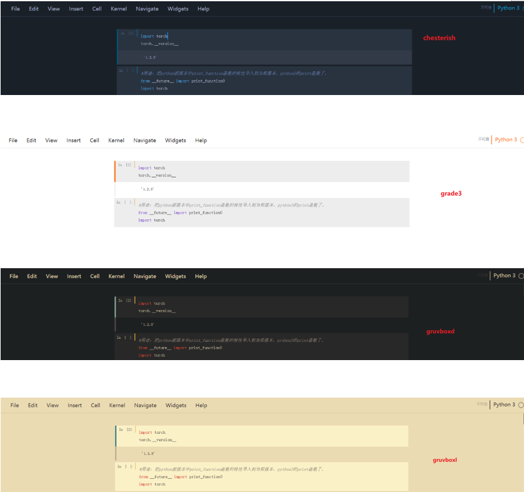
Task: Open Kernel menu in white notebook
Action: pos(116,141)
